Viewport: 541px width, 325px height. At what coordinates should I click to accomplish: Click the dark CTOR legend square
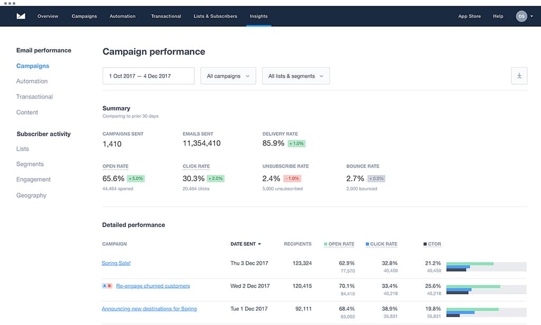424,244
